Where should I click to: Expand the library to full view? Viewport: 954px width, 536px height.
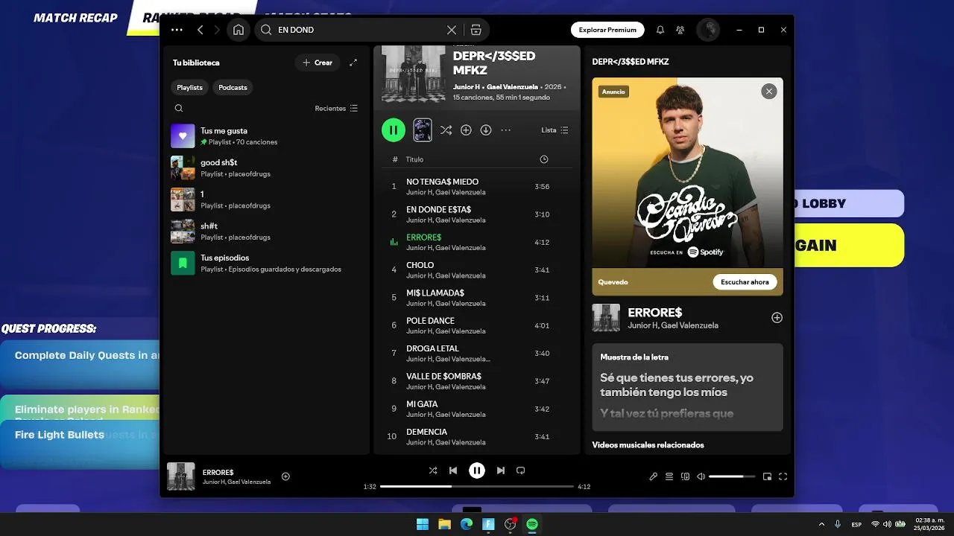point(353,63)
